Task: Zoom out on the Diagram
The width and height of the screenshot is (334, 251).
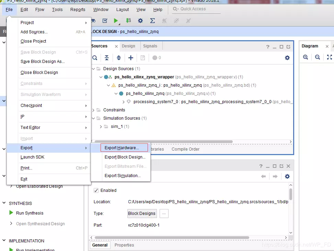Action: coord(318,57)
